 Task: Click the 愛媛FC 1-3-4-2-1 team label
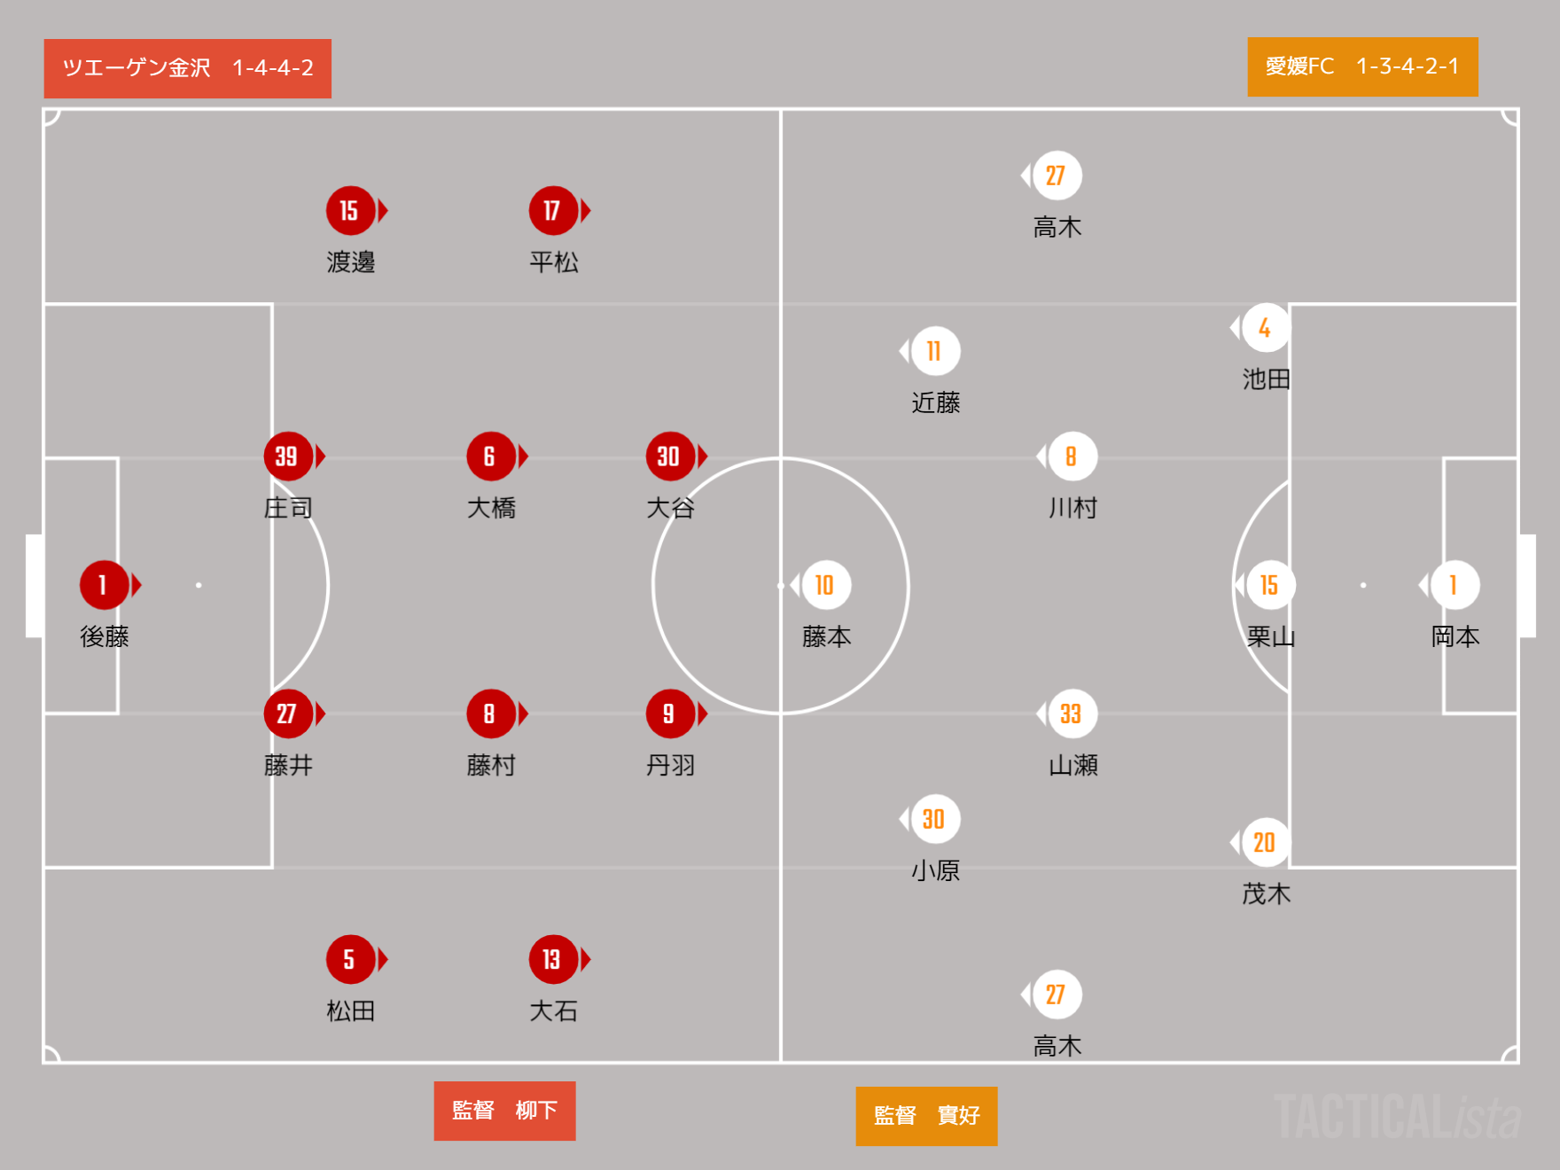tap(1362, 66)
